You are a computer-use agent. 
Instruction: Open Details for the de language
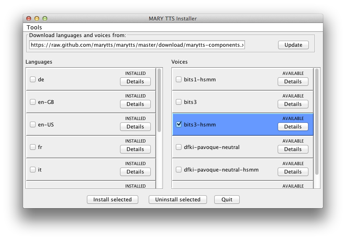pyautogui.click(x=135, y=81)
